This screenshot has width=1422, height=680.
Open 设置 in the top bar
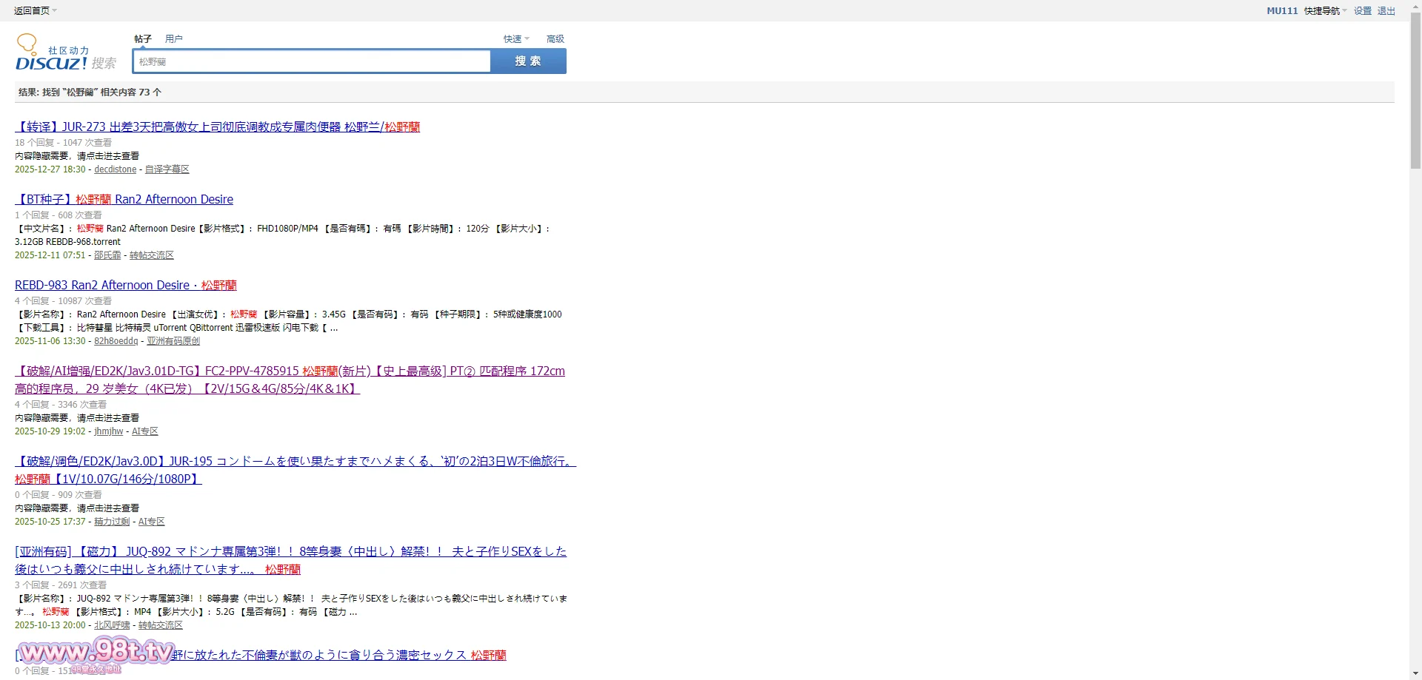[x=1362, y=10]
